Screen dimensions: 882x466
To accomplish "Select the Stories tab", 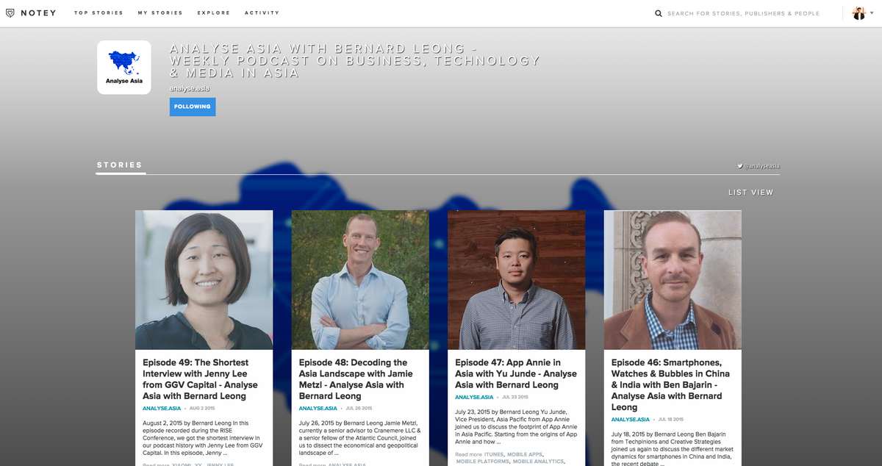I will 120,165.
